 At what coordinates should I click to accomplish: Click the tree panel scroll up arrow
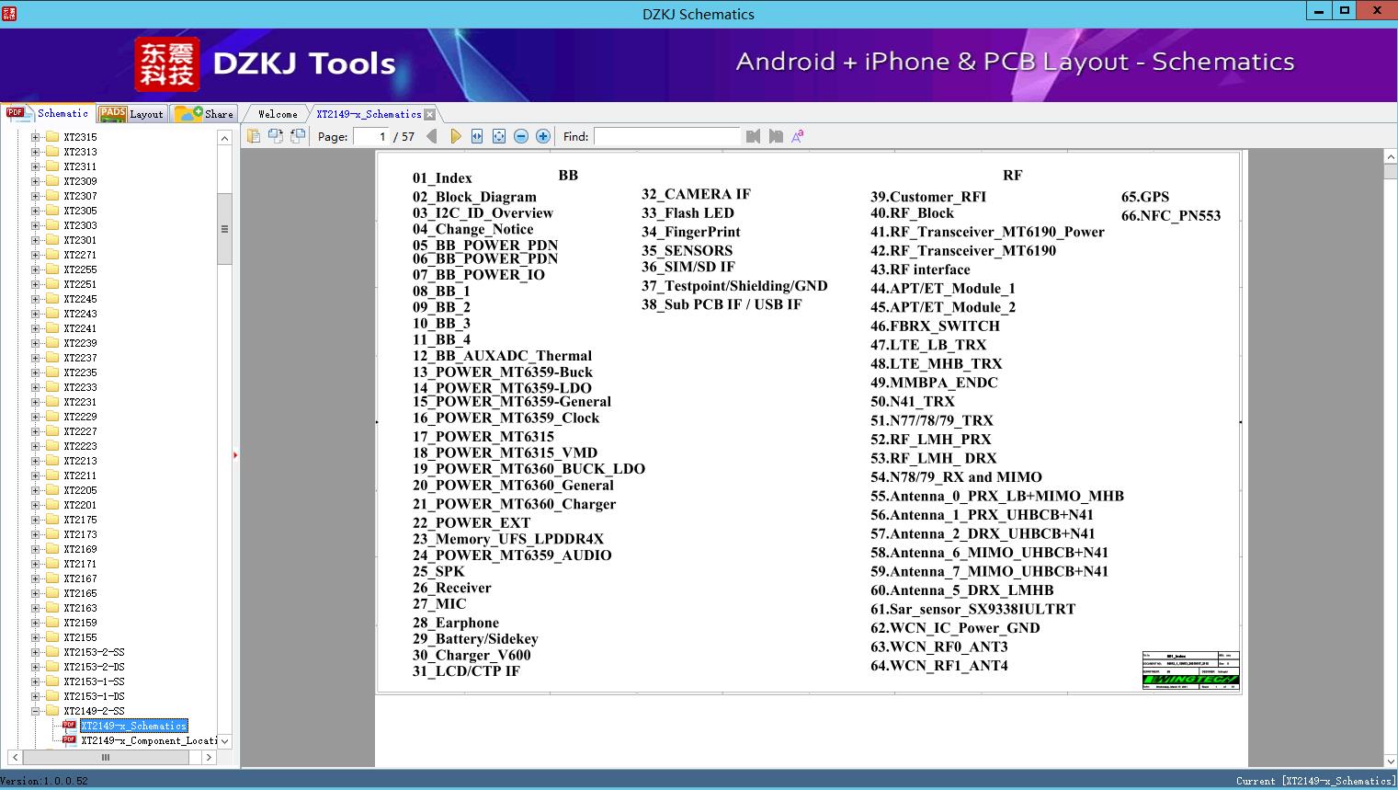point(224,138)
